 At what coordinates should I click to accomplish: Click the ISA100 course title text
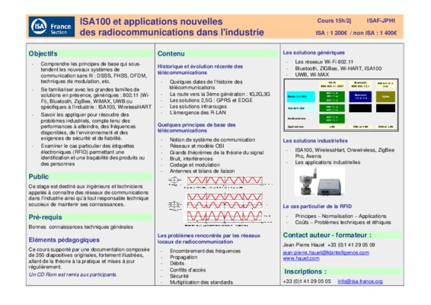coord(172,27)
